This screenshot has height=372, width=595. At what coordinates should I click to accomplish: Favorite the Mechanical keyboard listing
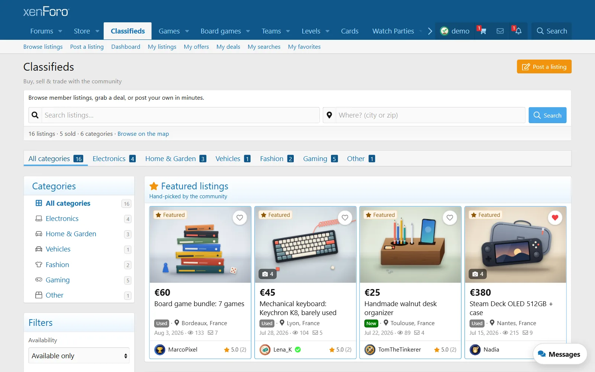[x=345, y=218]
